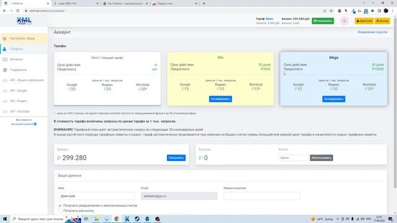Click the blue Пополнить button beside balance
Image resolution: width=397 pixels, height=223 pixels.
point(176,158)
